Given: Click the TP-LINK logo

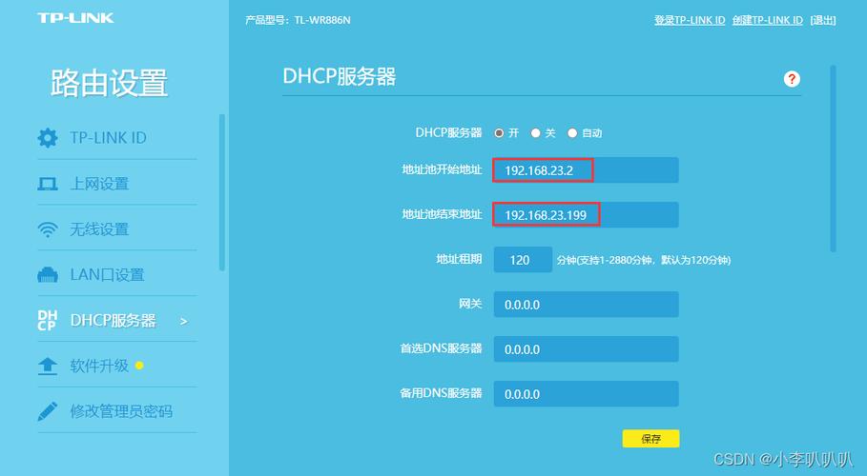Looking at the screenshot, I should pos(75,18).
